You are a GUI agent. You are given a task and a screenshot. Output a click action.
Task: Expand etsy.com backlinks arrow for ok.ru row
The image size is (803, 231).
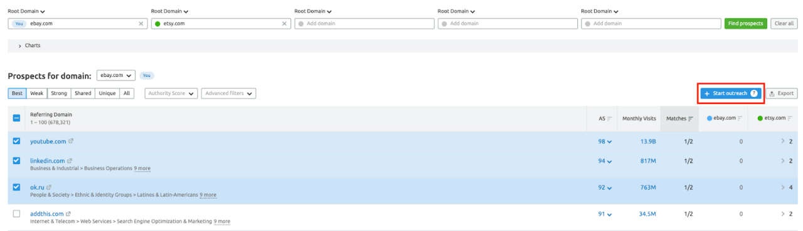783,187
